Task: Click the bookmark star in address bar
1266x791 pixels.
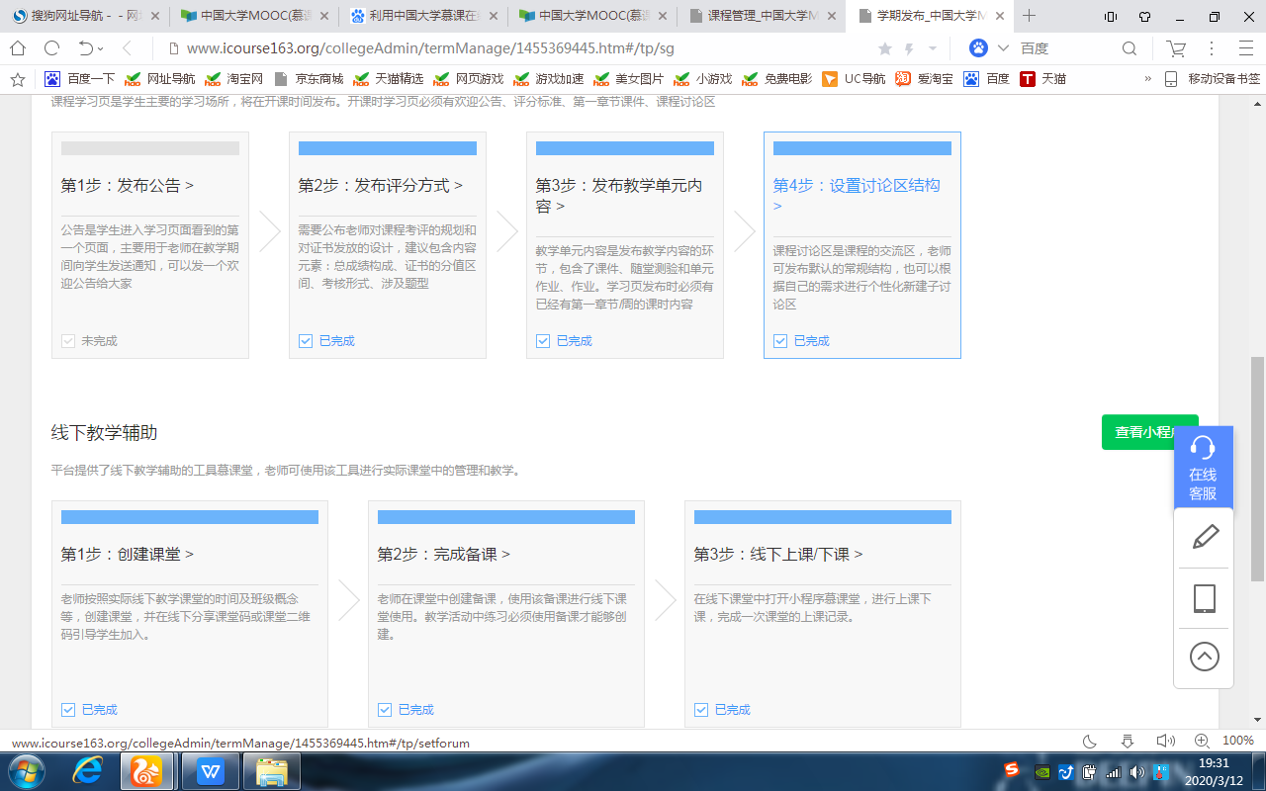Action: (884, 48)
